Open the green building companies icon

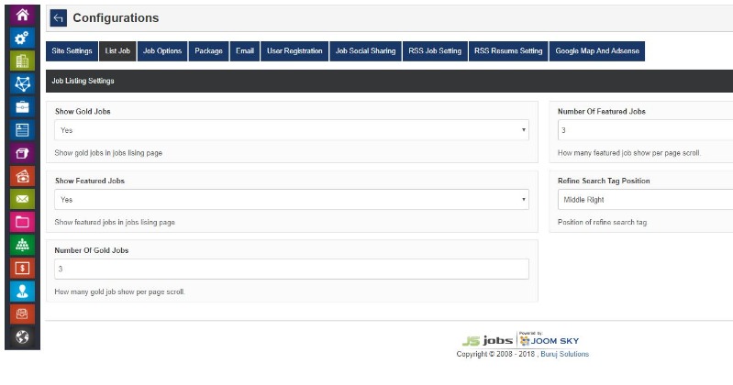(x=22, y=61)
